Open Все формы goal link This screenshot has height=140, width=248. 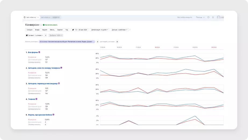(33, 52)
